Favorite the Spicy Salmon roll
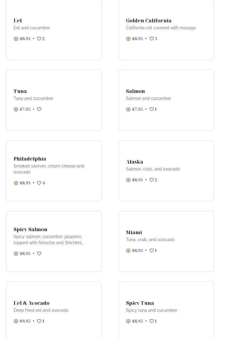This screenshot has height=338, width=226. tap(39, 253)
